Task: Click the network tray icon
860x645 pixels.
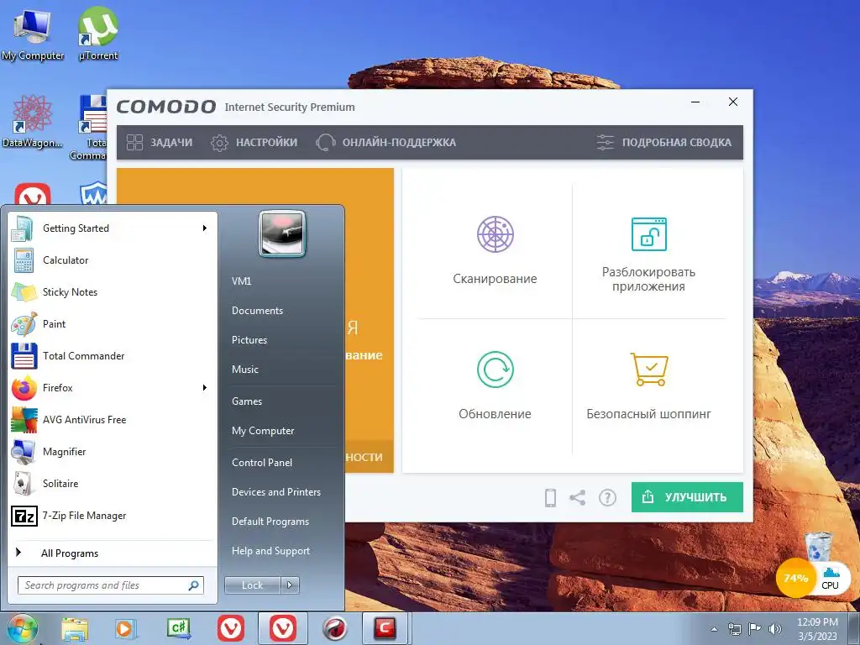Action: tap(734, 629)
